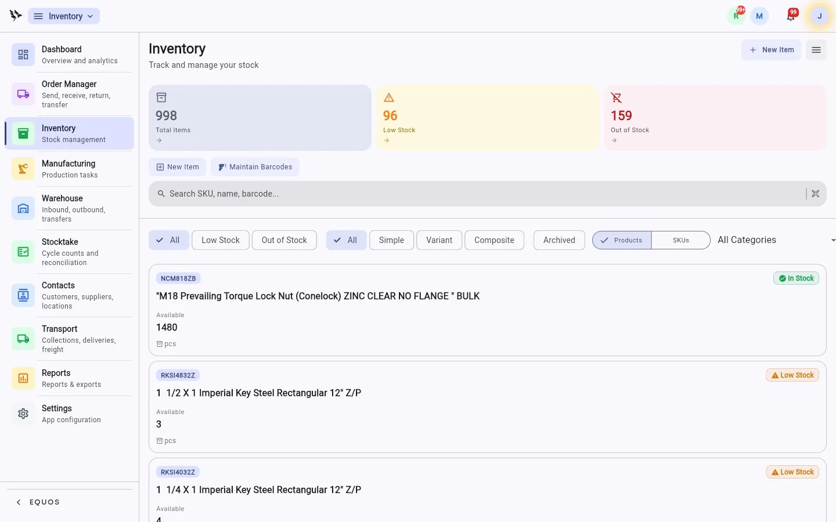Click the Manufacturing robot arm icon
Viewport: 836px width, 522px height.
(x=23, y=169)
